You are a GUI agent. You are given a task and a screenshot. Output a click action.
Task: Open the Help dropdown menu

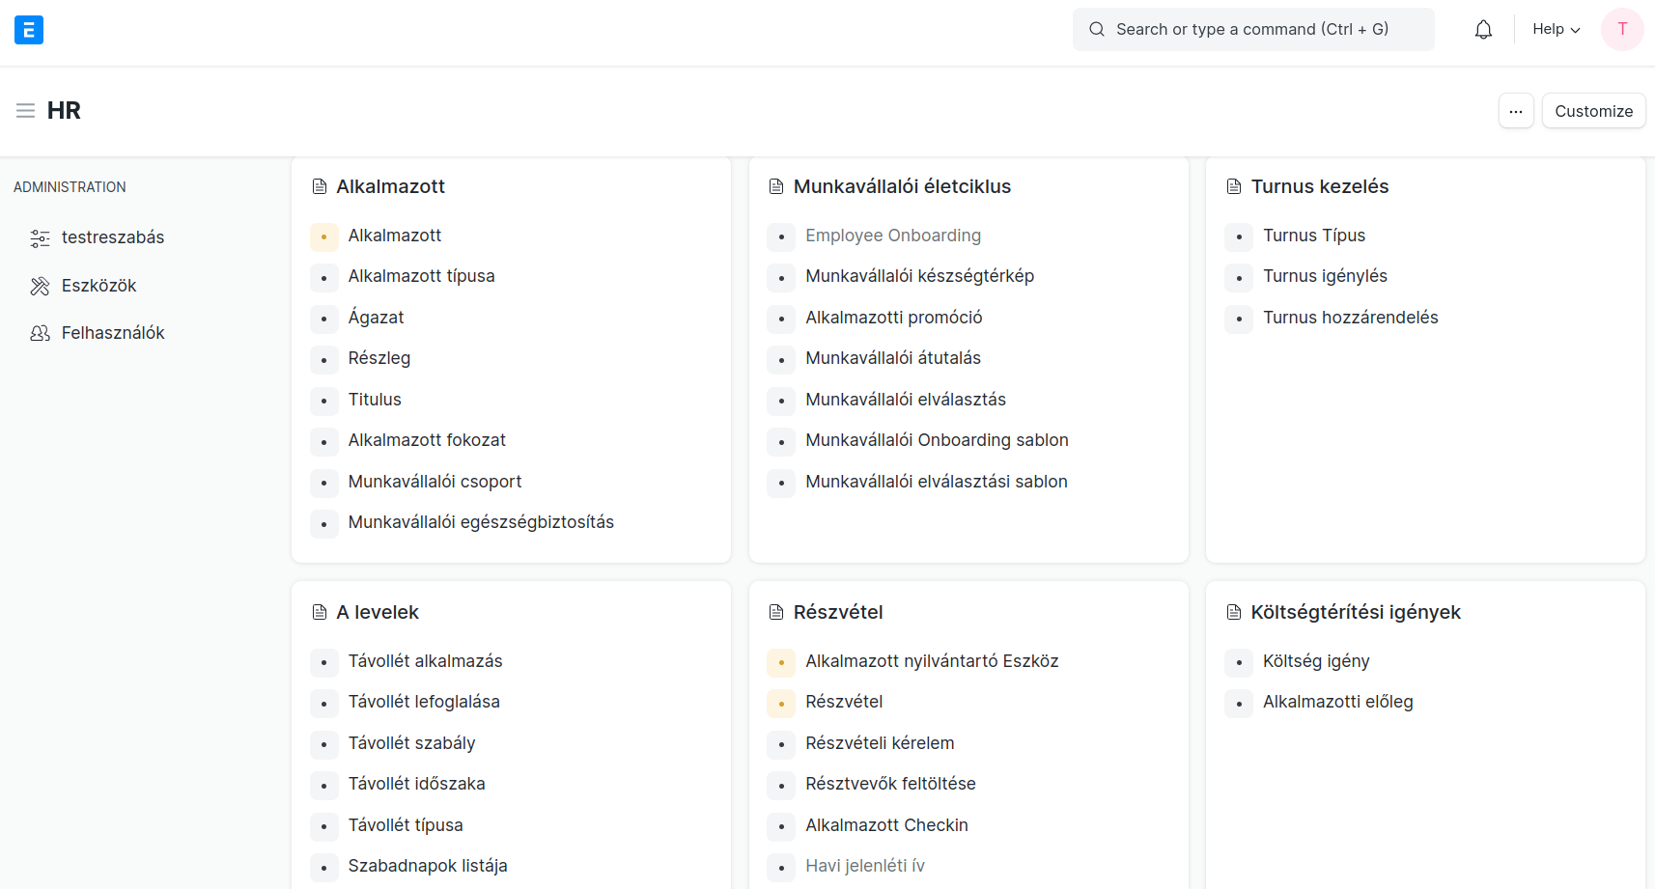pyautogui.click(x=1556, y=30)
